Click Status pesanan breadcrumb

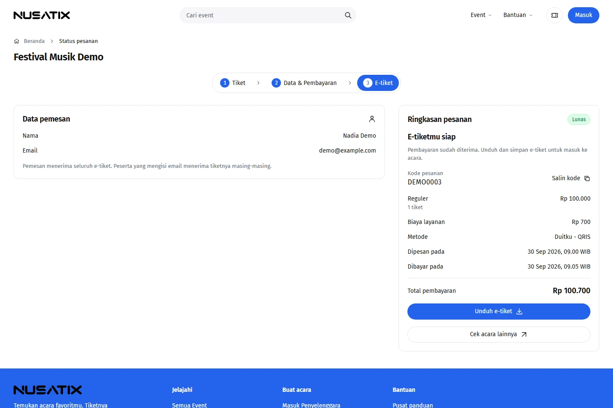(78, 41)
